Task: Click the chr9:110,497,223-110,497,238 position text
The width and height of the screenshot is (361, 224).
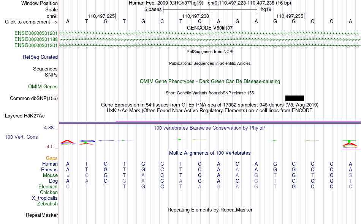Action: click(249, 3)
